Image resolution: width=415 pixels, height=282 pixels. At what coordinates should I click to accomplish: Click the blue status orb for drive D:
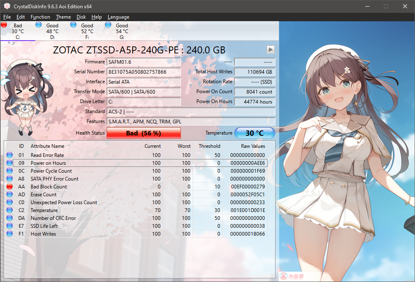(39, 24)
